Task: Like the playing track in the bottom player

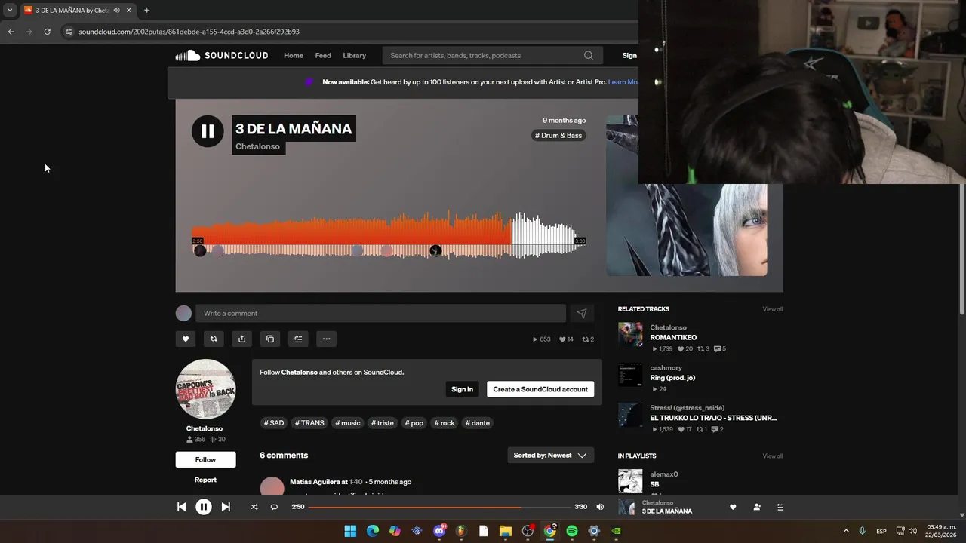Action: coord(733,507)
